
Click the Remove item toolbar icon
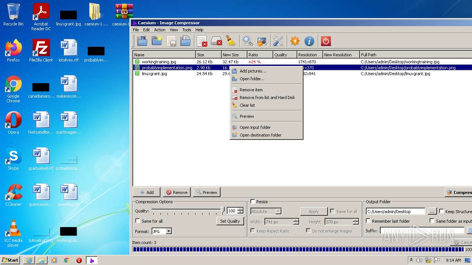point(202,41)
